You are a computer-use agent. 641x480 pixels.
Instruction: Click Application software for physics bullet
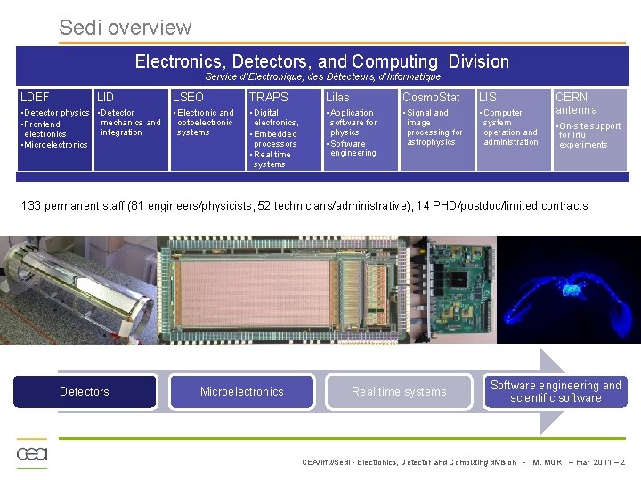[x=352, y=123]
